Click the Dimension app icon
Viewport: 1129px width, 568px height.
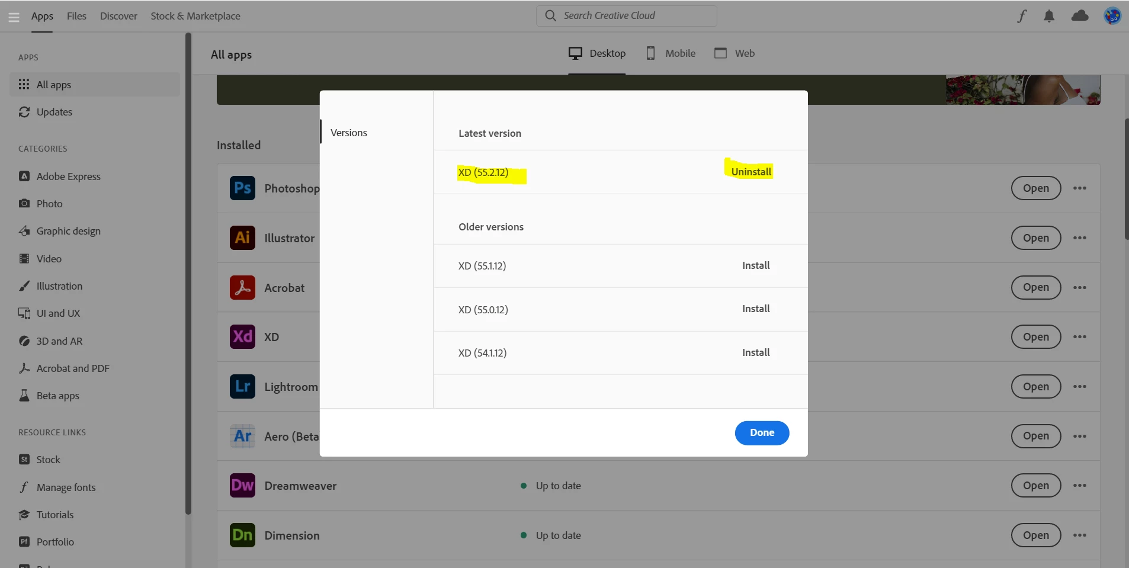coord(242,535)
